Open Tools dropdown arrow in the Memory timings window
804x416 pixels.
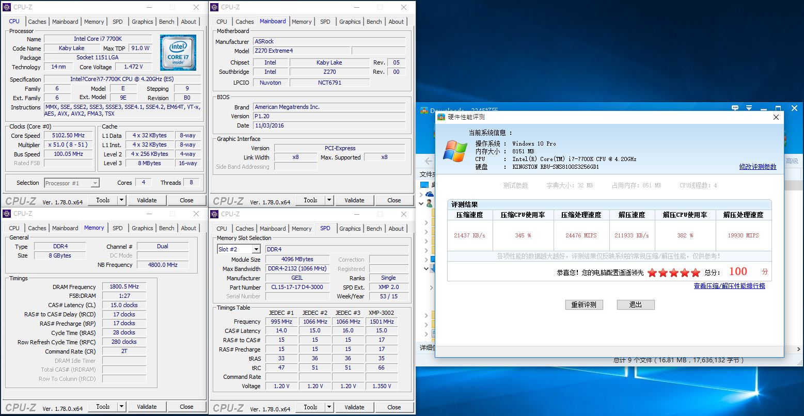tap(121, 407)
